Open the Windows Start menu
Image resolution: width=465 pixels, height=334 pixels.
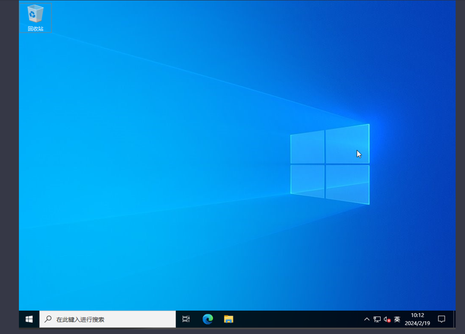(29, 319)
